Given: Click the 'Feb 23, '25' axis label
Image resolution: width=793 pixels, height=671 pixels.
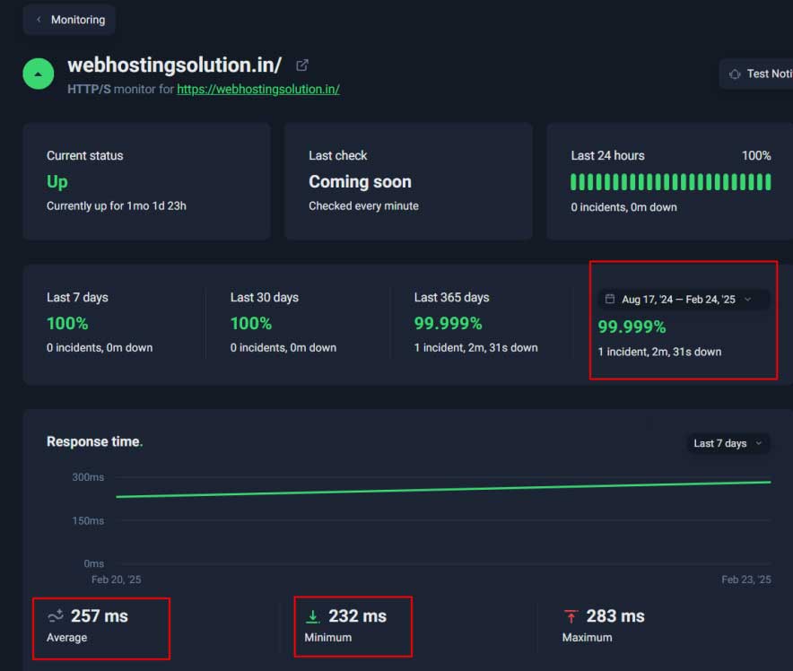Looking at the screenshot, I should tap(746, 579).
